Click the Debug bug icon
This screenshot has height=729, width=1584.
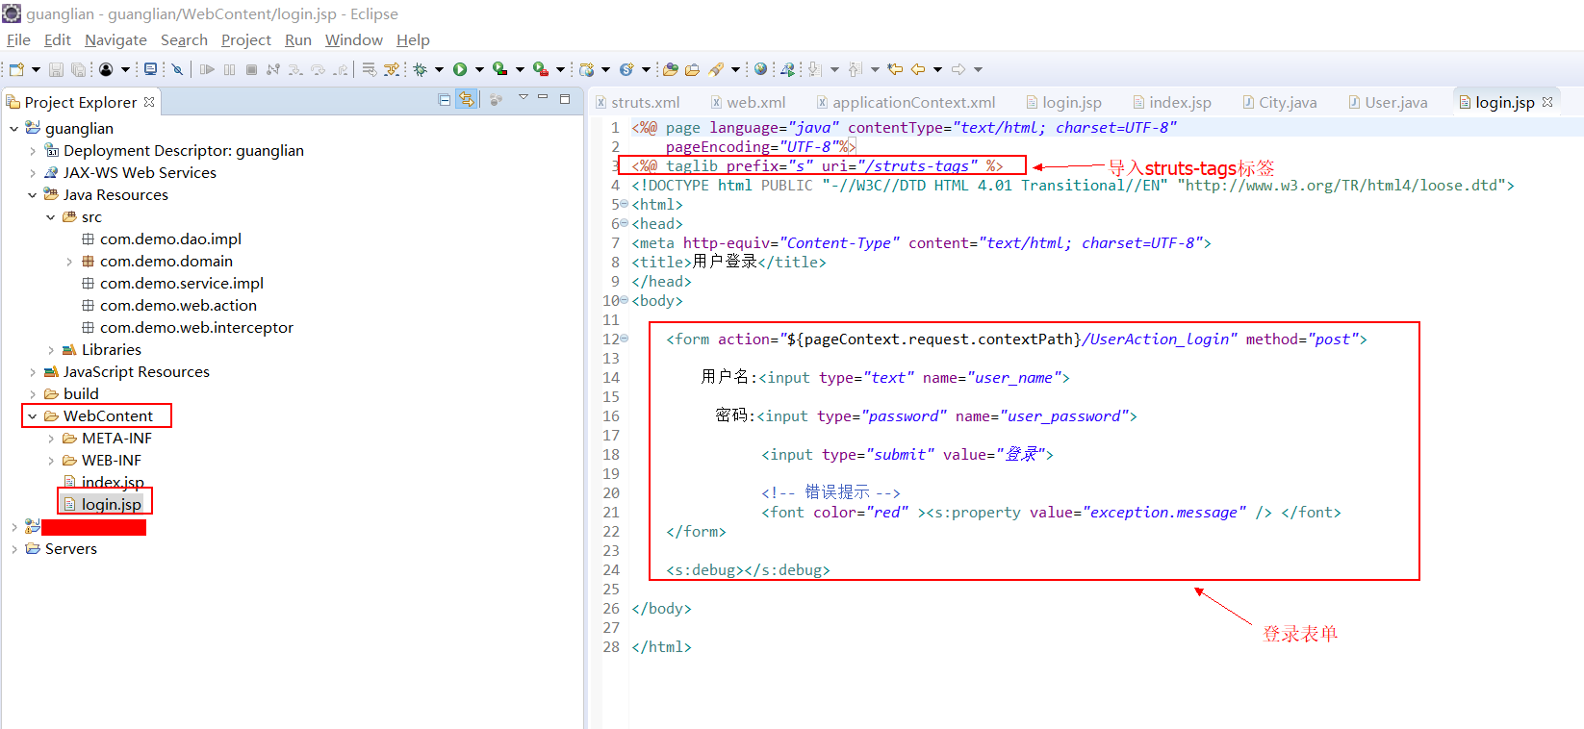click(420, 69)
